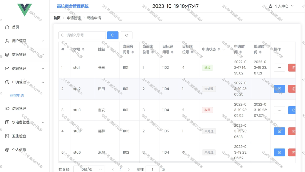Viewport: 305px width, 172px height.
Task: Delete the stu6 泡泡 application
Action: coord(292,152)
